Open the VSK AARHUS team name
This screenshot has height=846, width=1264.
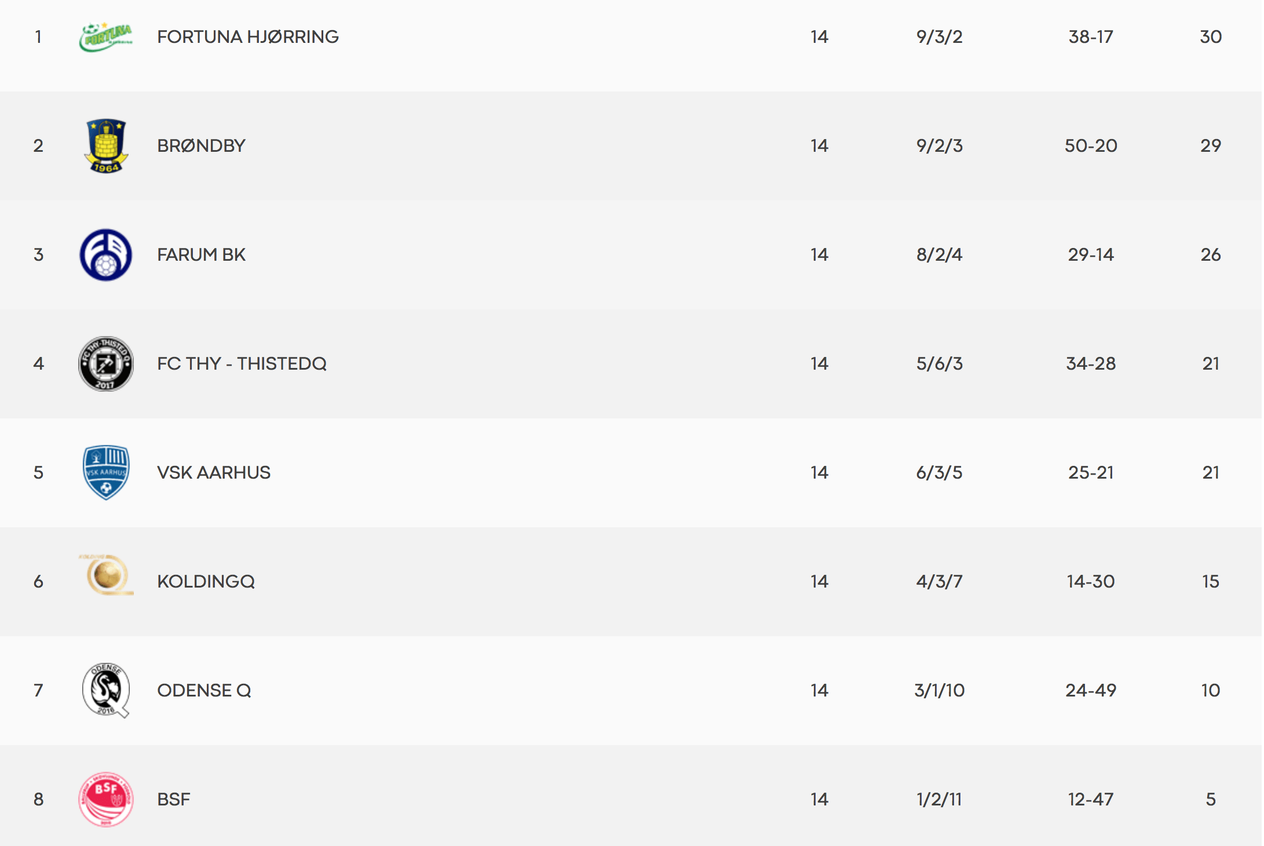(214, 473)
